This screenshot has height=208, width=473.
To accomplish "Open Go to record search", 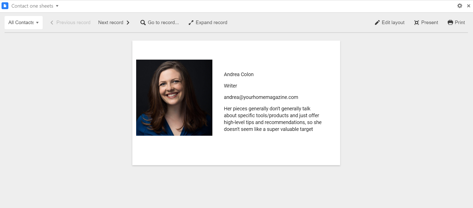I will (160, 22).
